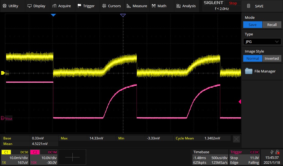Open the Utility menu
The image size is (283, 166).
11,6
